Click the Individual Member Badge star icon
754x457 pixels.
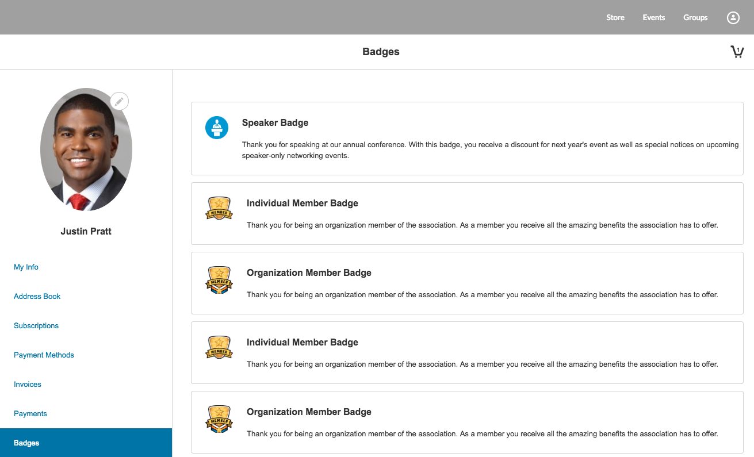click(219, 208)
